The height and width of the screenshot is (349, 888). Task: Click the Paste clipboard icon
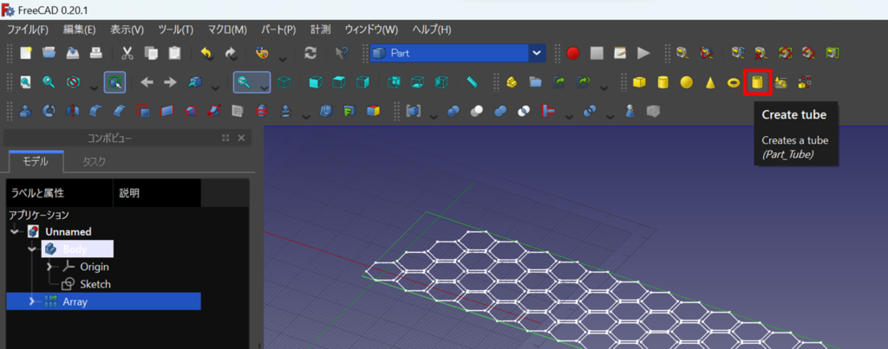coord(174,53)
